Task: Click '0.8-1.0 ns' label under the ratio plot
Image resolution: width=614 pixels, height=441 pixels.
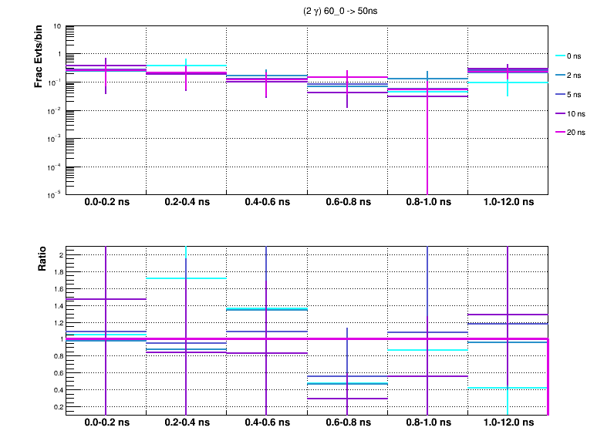Action: pyautogui.click(x=427, y=423)
